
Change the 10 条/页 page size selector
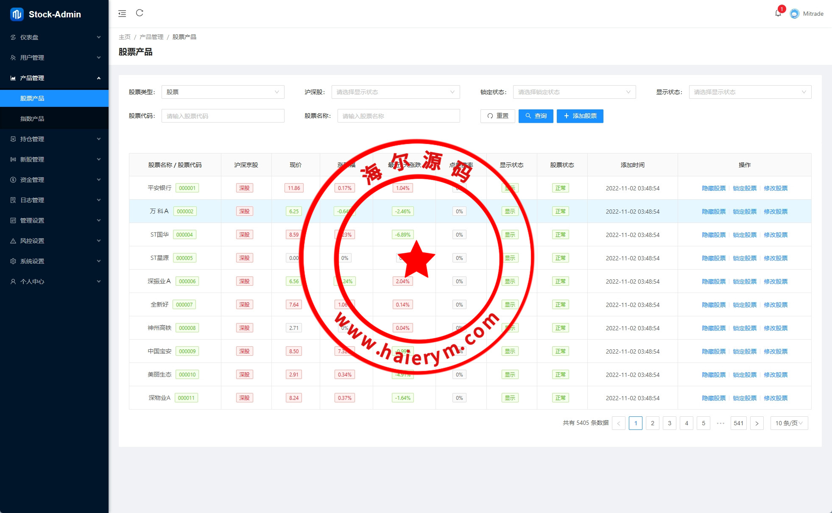click(789, 423)
